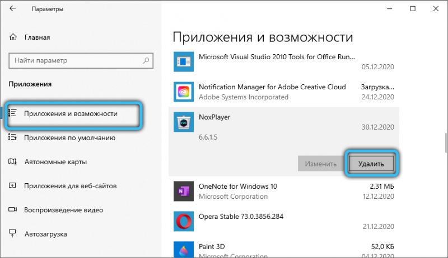Select Notification Manager for Adobe Creative Cloud

[272, 87]
